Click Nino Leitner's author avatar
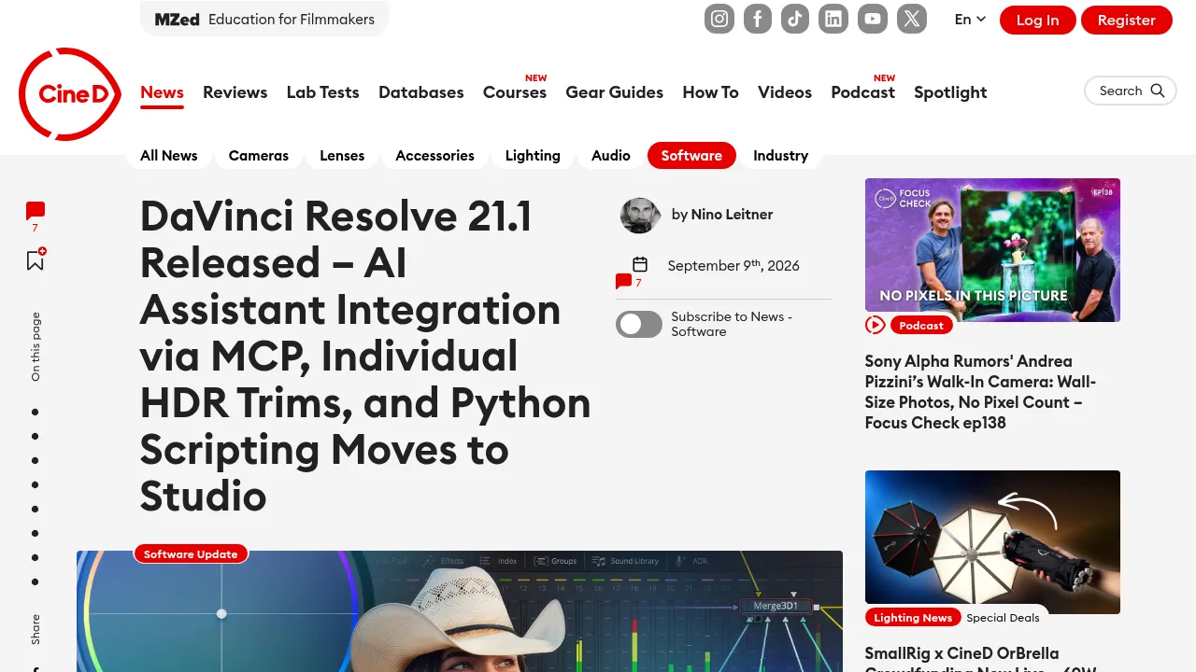The height and width of the screenshot is (672, 1196). point(640,216)
